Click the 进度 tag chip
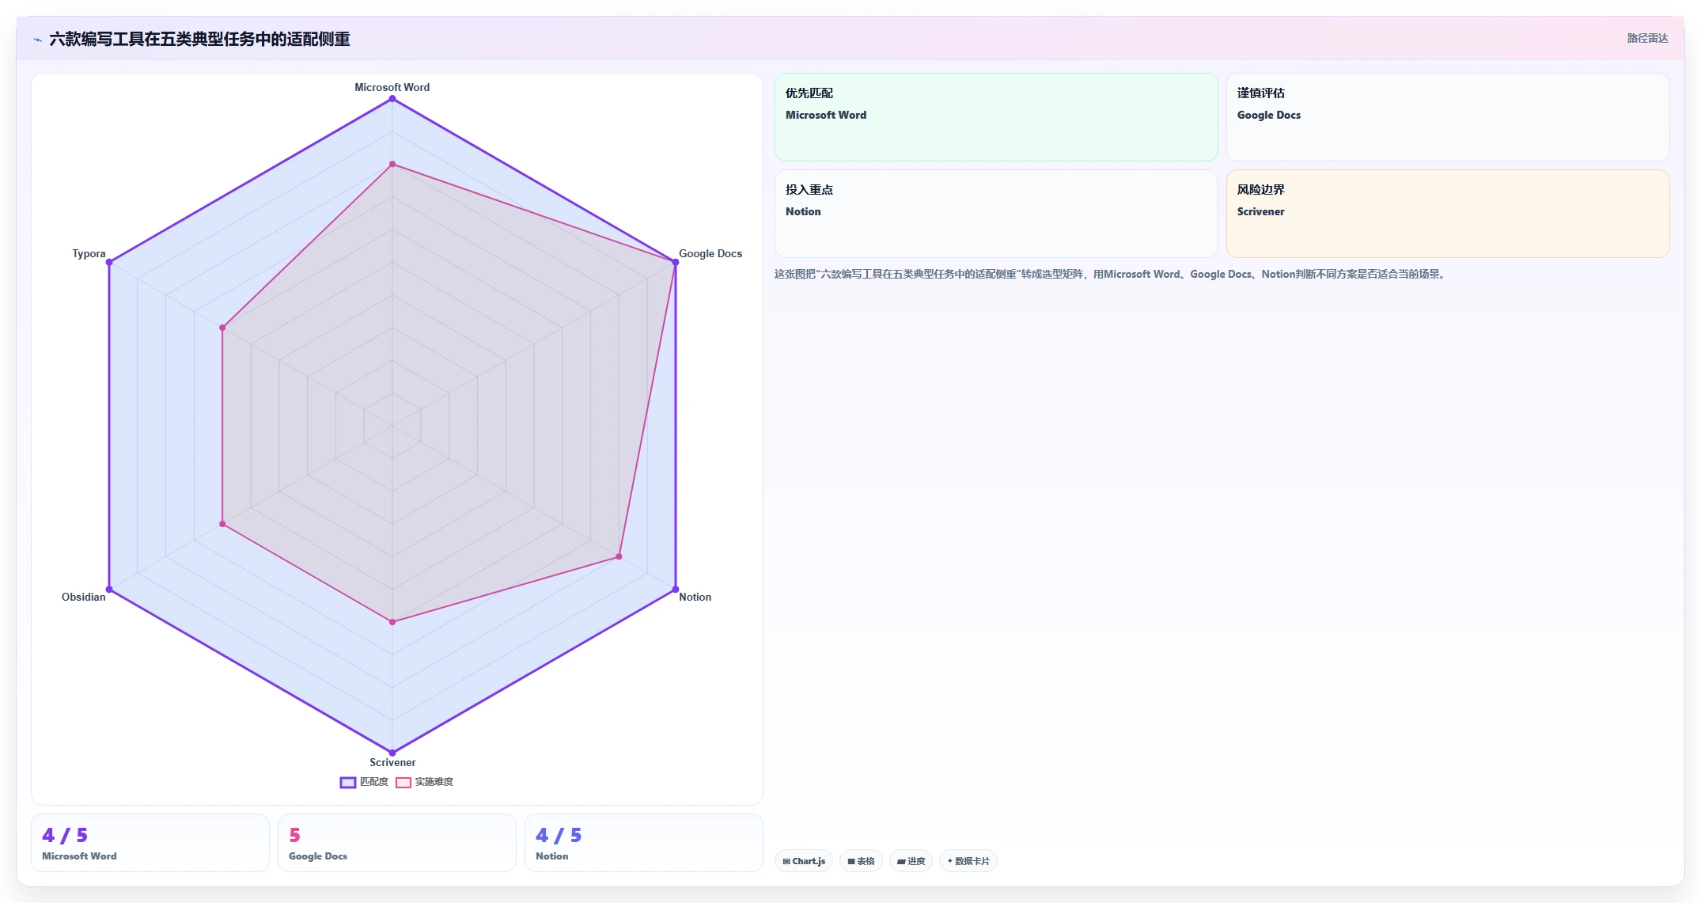 tap(911, 861)
